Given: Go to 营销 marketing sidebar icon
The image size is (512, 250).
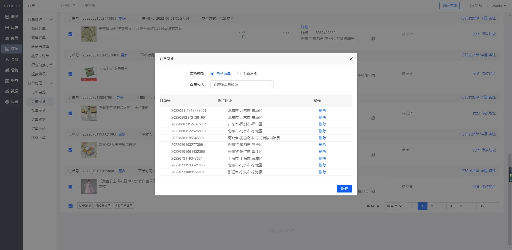Looking at the screenshot, I should (x=7, y=70).
